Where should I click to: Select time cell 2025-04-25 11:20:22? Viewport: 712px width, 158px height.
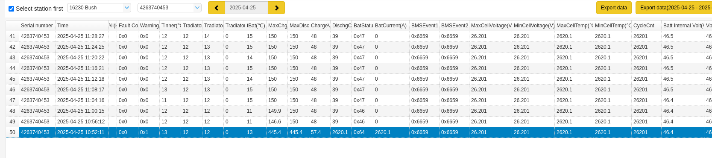coord(82,58)
